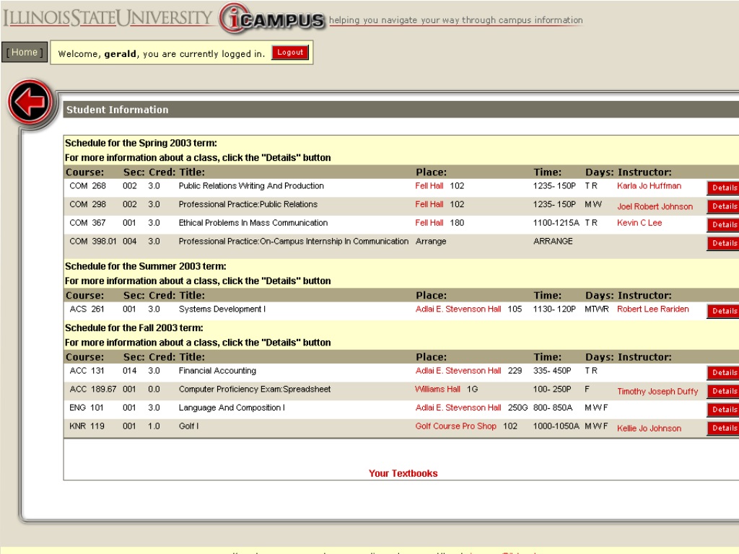This screenshot has height=554, width=739.
Task: Open Details for COM 268
Action: tap(723, 188)
